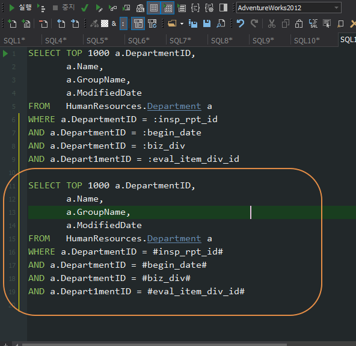
Task: Toggle the ampersand variable substitution button
Action: click(x=114, y=23)
